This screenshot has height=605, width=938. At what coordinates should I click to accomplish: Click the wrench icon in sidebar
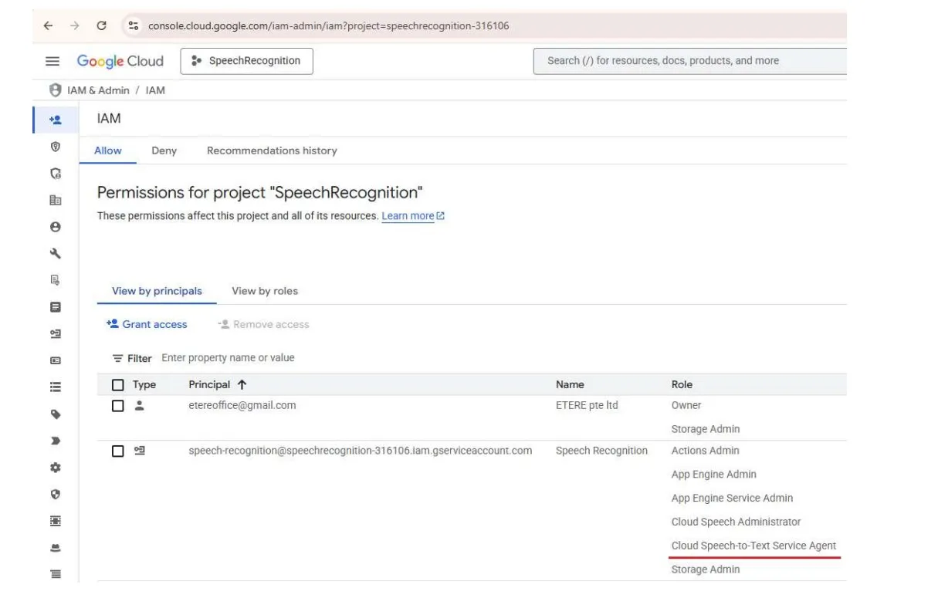pos(55,254)
